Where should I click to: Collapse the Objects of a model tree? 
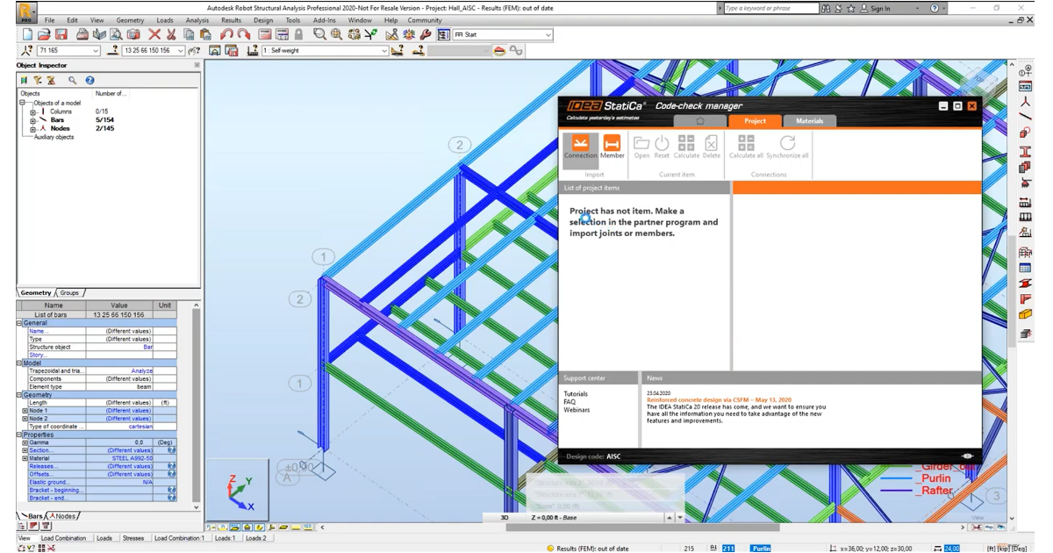(x=23, y=103)
